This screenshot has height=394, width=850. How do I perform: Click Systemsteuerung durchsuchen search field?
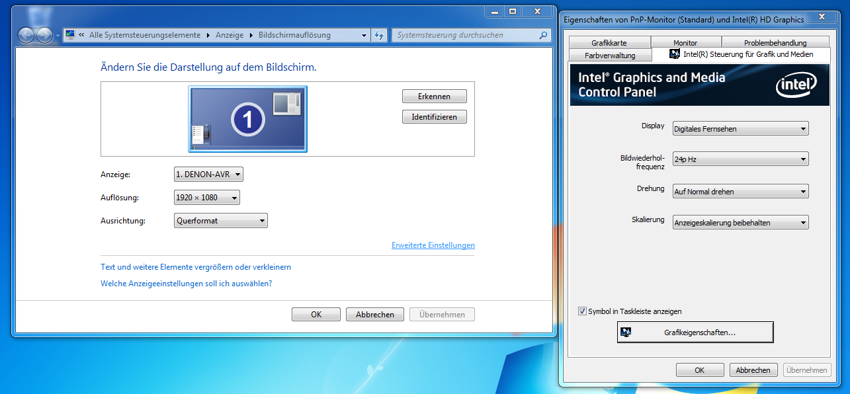pos(471,35)
